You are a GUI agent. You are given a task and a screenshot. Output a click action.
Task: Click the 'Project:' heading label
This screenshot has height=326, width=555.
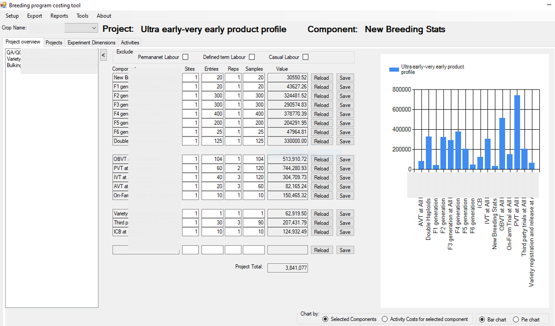[118, 29]
